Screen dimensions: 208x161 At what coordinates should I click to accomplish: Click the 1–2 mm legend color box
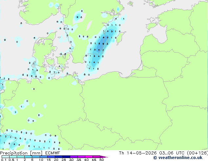pos(21,157)
